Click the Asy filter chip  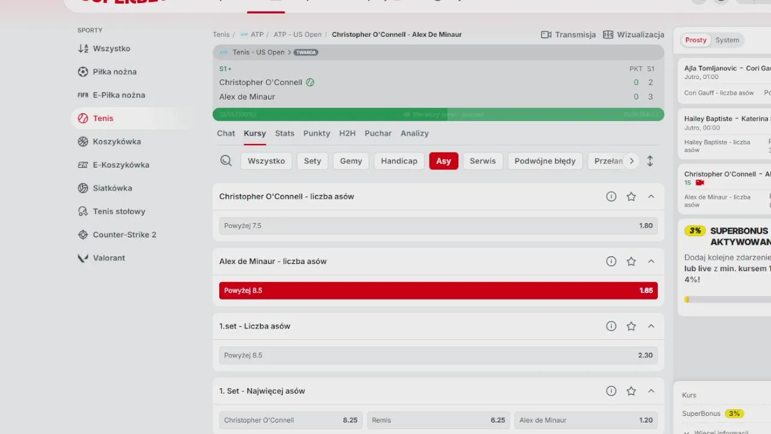[444, 161]
